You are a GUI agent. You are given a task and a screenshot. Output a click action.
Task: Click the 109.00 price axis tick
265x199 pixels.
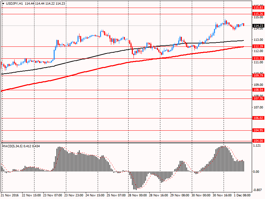tap(258, 85)
